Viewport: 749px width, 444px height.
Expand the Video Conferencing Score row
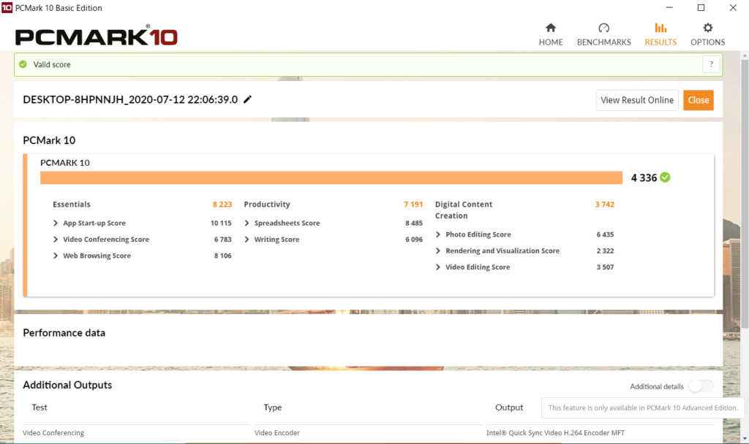[x=56, y=240]
